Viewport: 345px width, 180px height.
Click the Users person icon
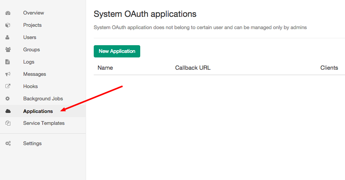pos(8,38)
